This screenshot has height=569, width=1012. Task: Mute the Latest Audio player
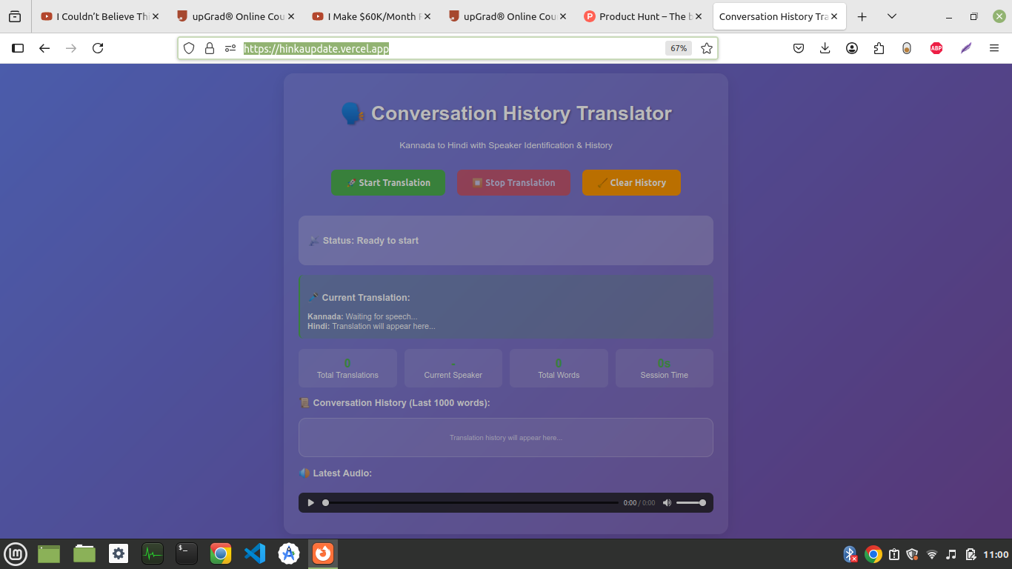coord(666,502)
